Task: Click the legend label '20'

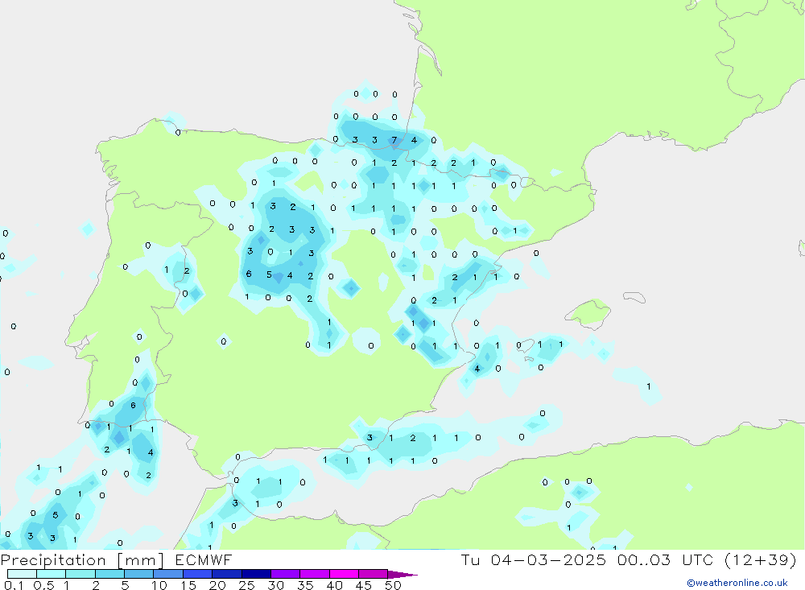Action: pyautogui.click(x=217, y=585)
